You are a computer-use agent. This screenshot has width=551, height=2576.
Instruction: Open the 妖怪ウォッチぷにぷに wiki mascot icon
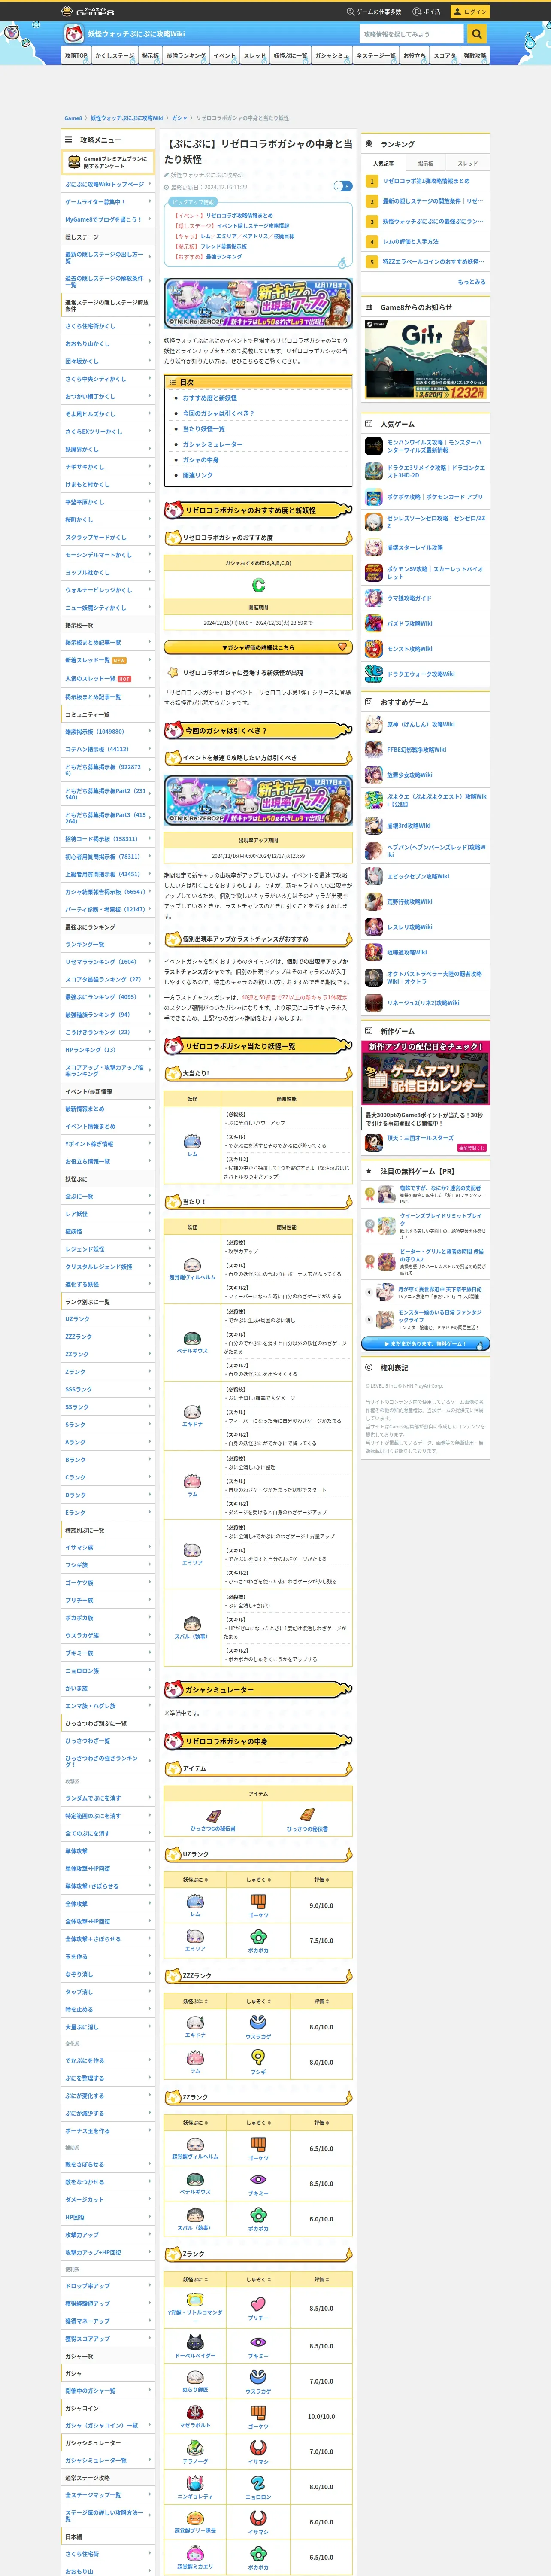coord(73,34)
